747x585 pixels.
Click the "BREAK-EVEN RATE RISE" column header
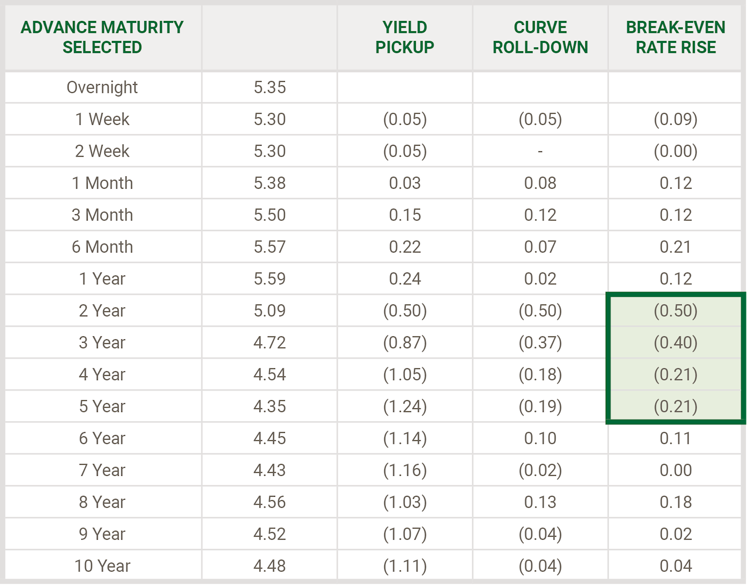point(675,37)
